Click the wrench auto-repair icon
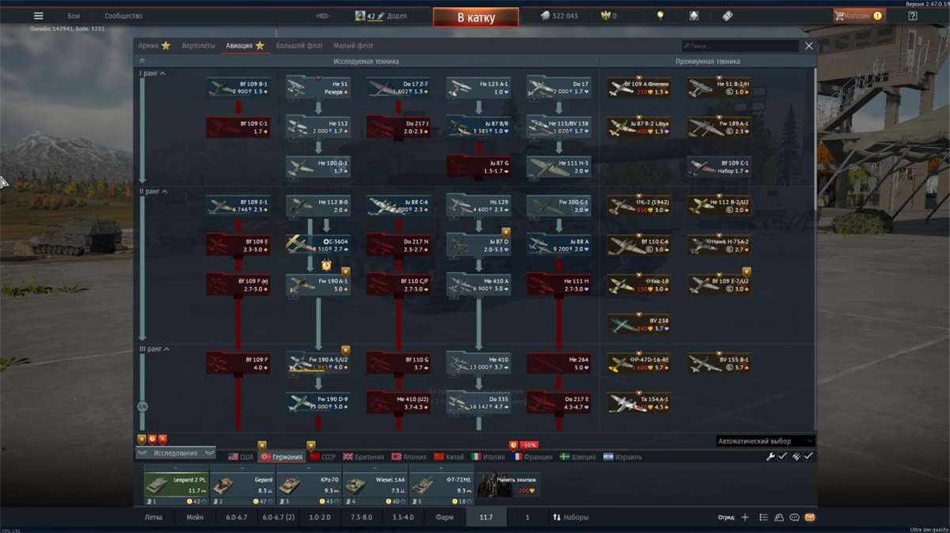The image size is (950, 533). point(770,456)
